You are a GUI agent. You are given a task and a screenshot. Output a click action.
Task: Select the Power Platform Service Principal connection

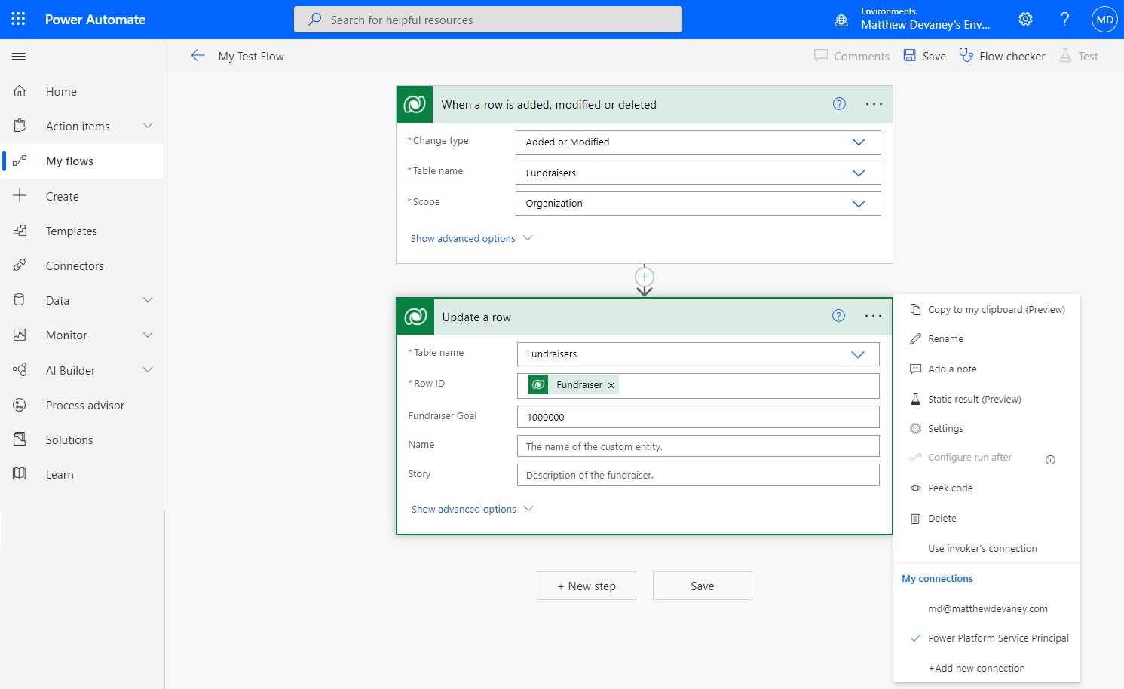998,638
